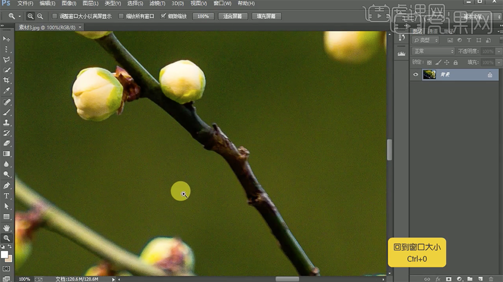Open the 图像(I) menu

tap(69, 3)
